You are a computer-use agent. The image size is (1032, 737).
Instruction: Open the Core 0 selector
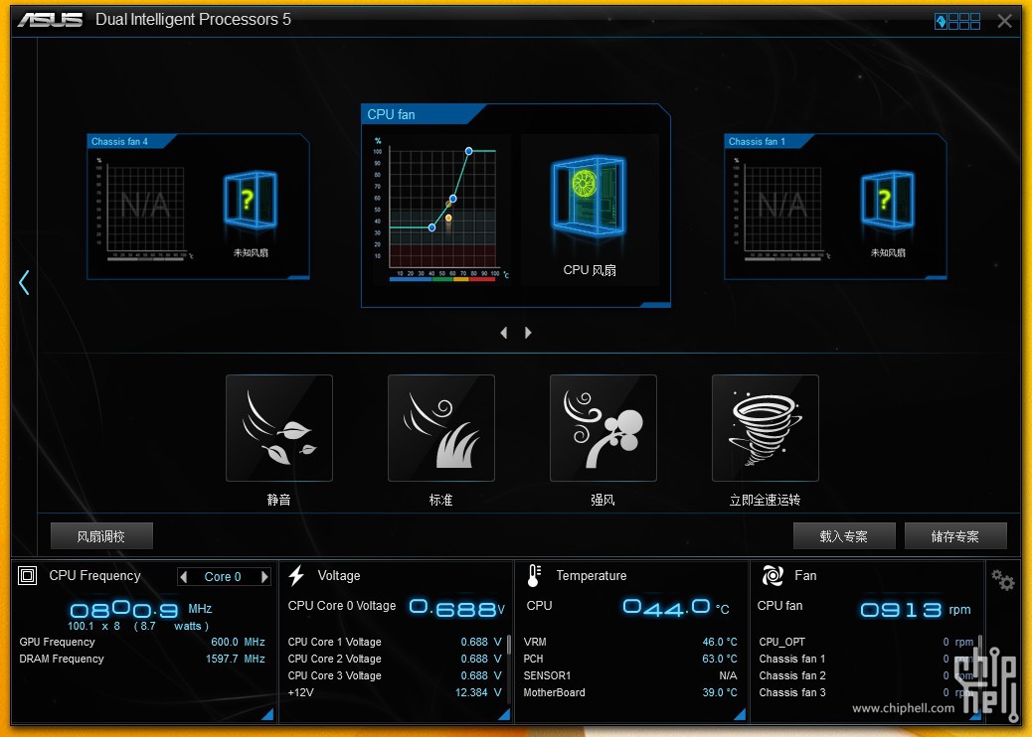[x=223, y=576]
